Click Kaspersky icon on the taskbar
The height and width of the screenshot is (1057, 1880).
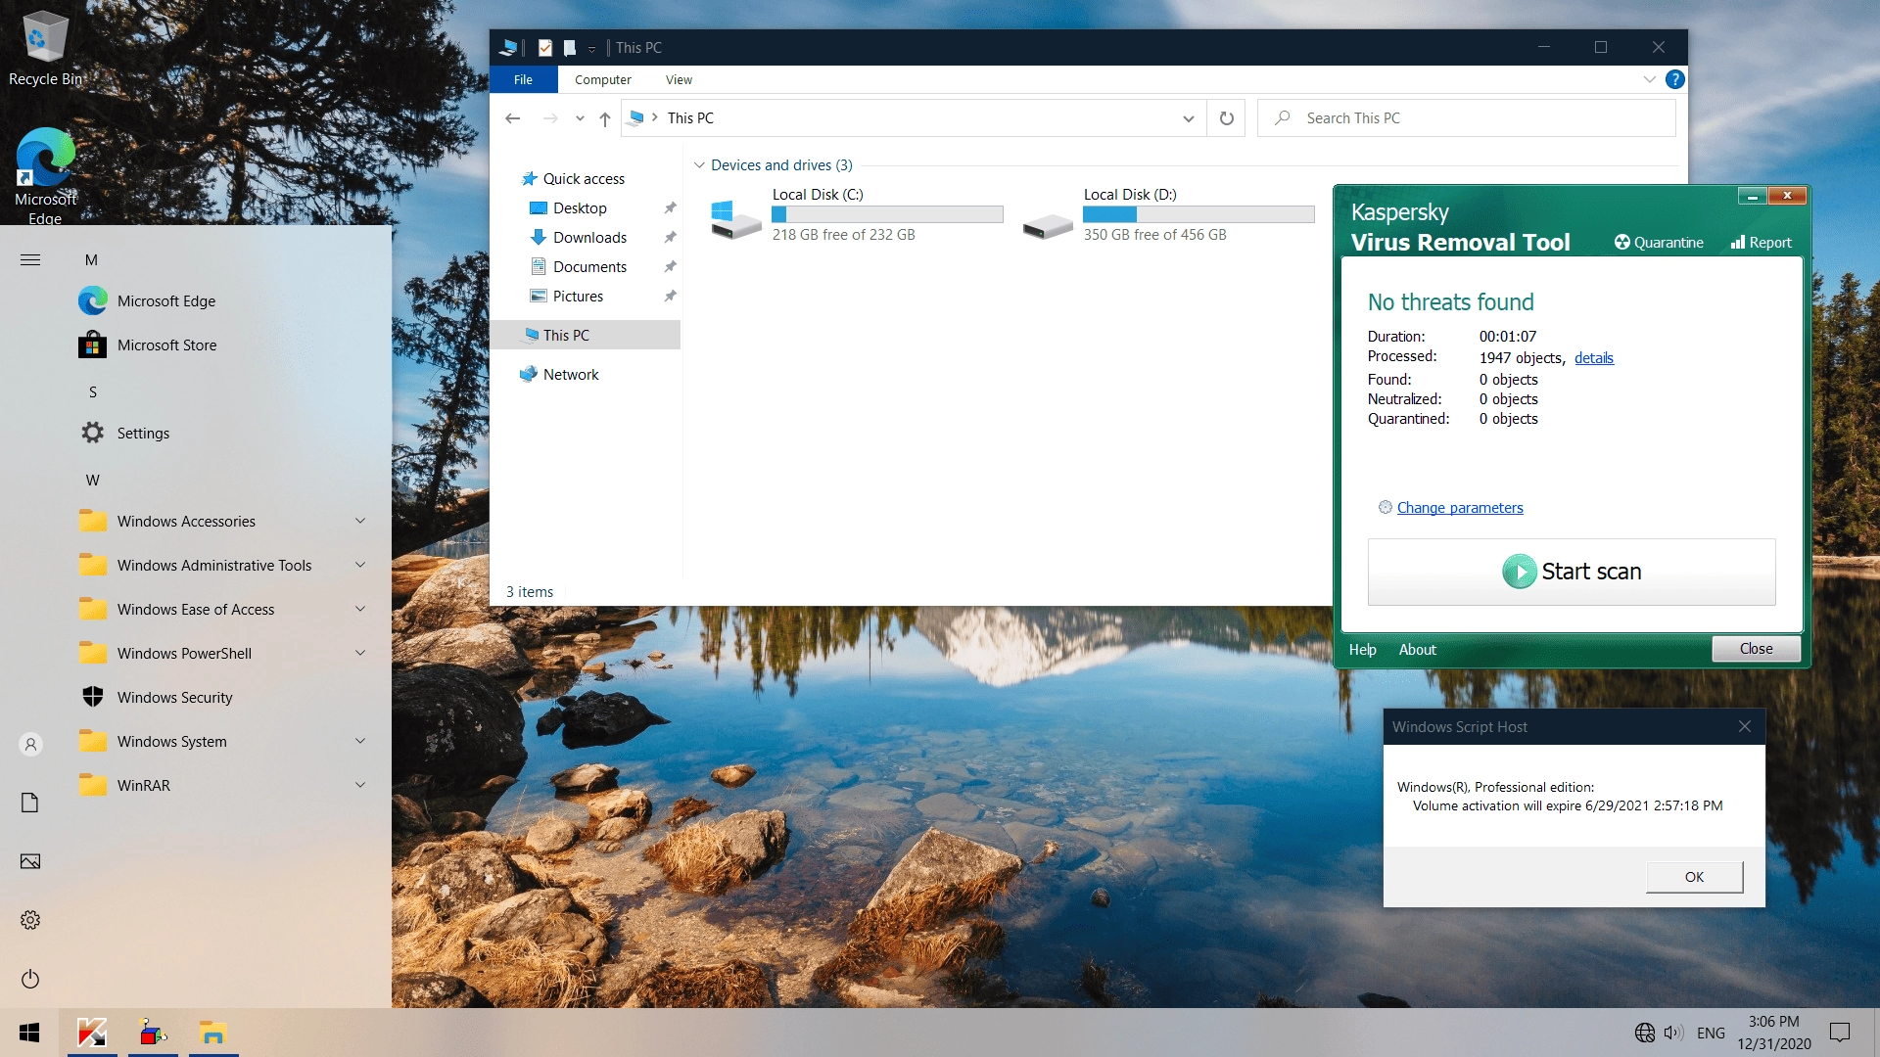92,1033
